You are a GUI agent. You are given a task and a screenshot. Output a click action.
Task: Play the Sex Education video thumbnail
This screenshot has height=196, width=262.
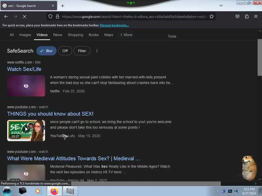point(26,130)
